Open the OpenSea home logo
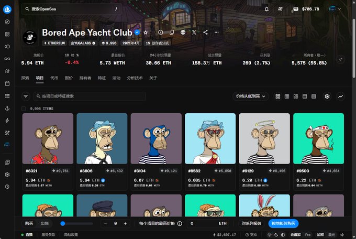Viewport: 356px width, 239px height. [7, 9]
